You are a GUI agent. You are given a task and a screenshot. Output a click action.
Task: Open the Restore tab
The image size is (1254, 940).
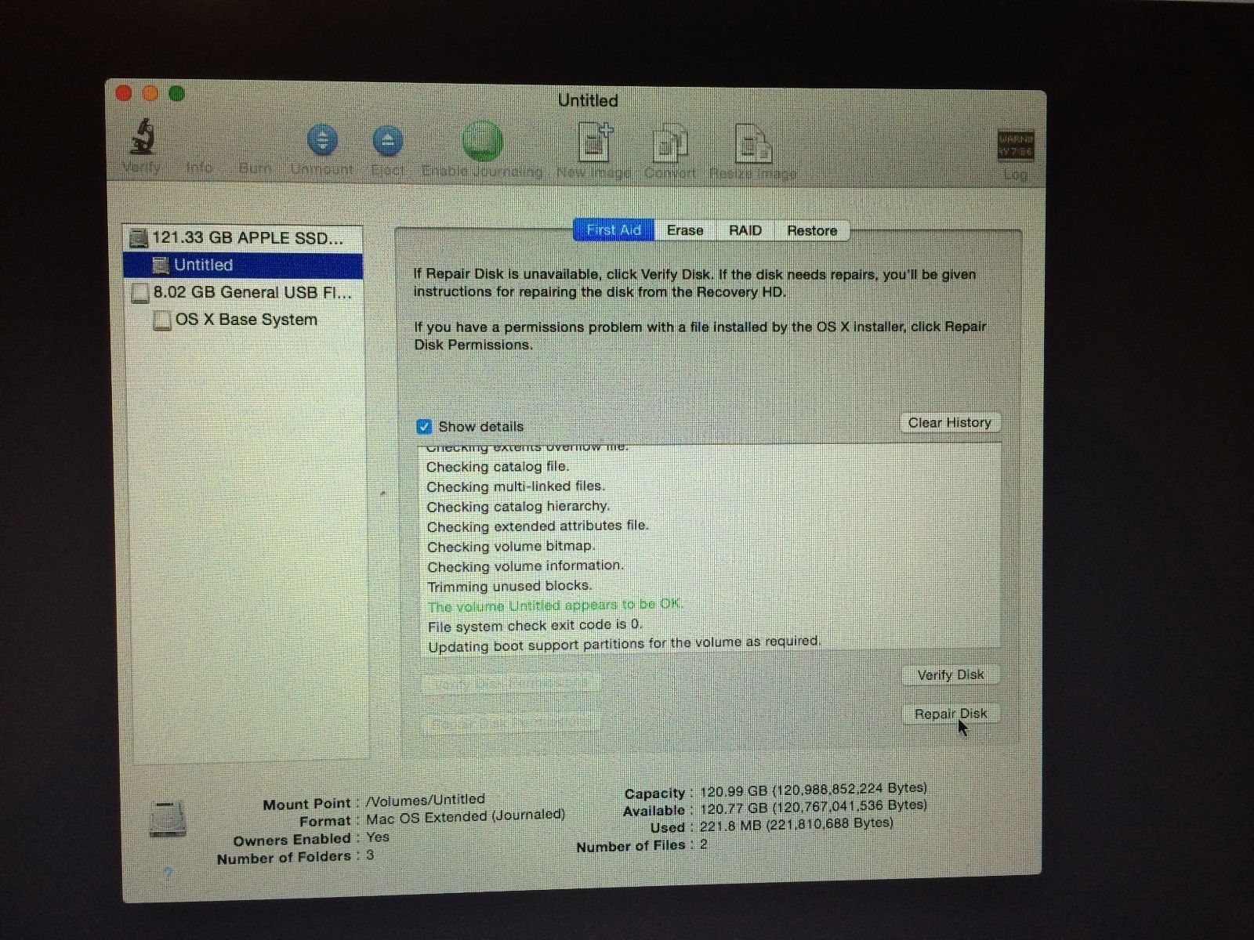click(x=812, y=231)
